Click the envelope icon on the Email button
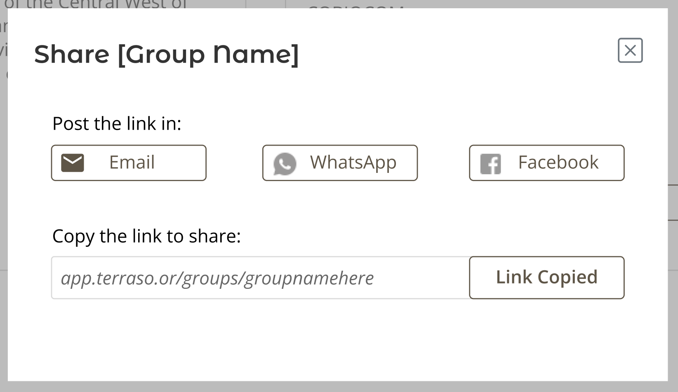678x392 pixels. [73, 163]
